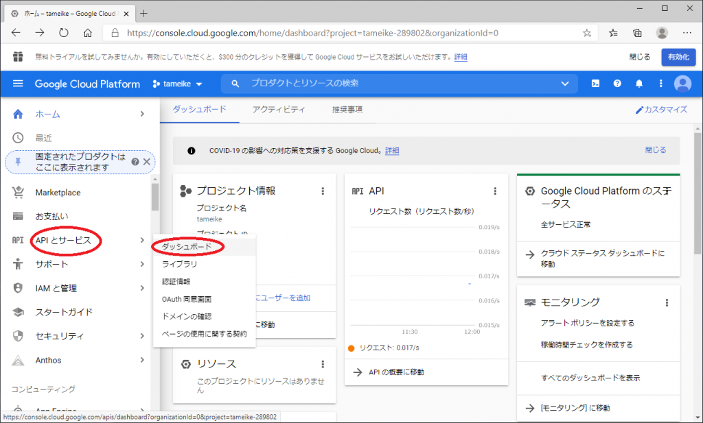Expand the IAM と管理 submenu
This screenshot has width=703, height=423.
(141, 289)
